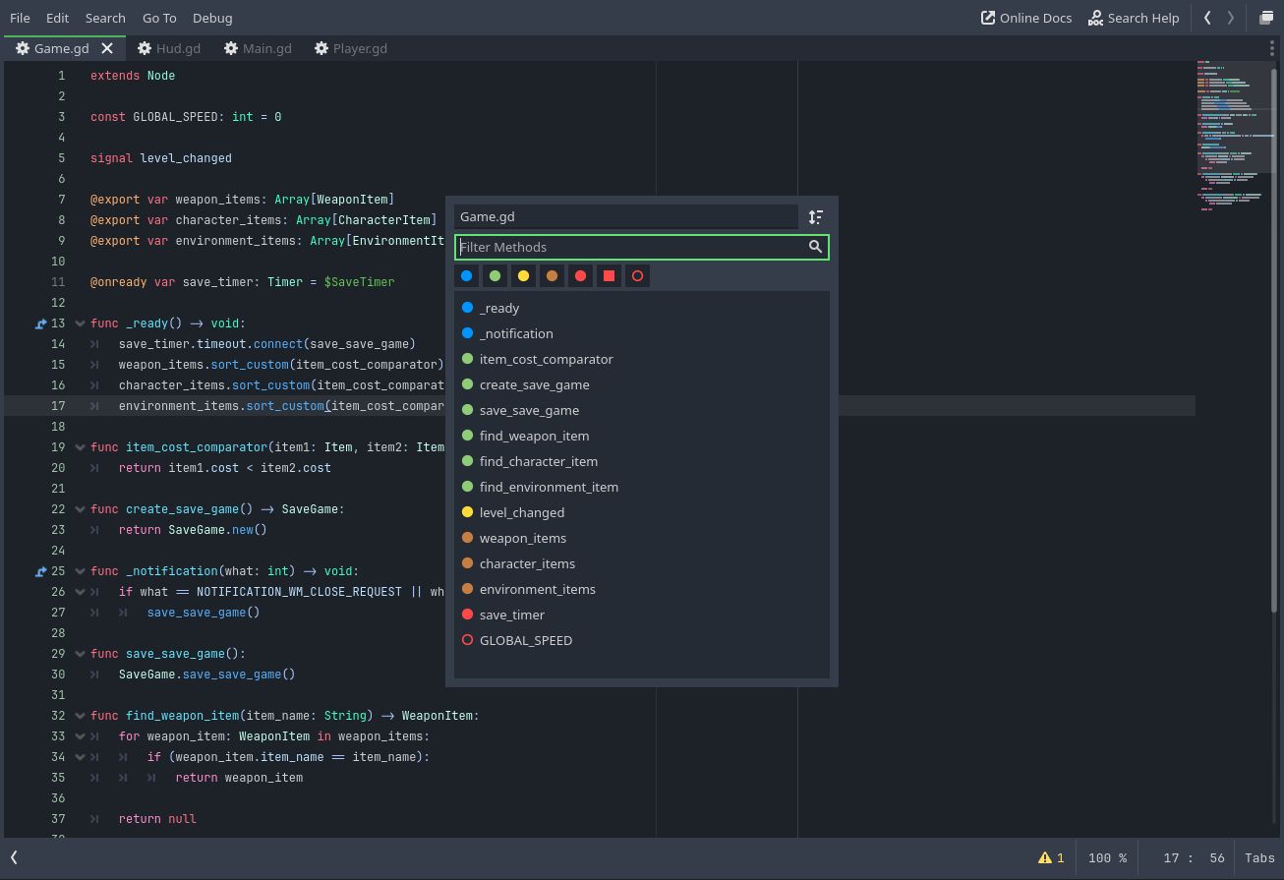
Task: Collapse the item_cost_comparator function fold arrow
Action: coord(80,447)
